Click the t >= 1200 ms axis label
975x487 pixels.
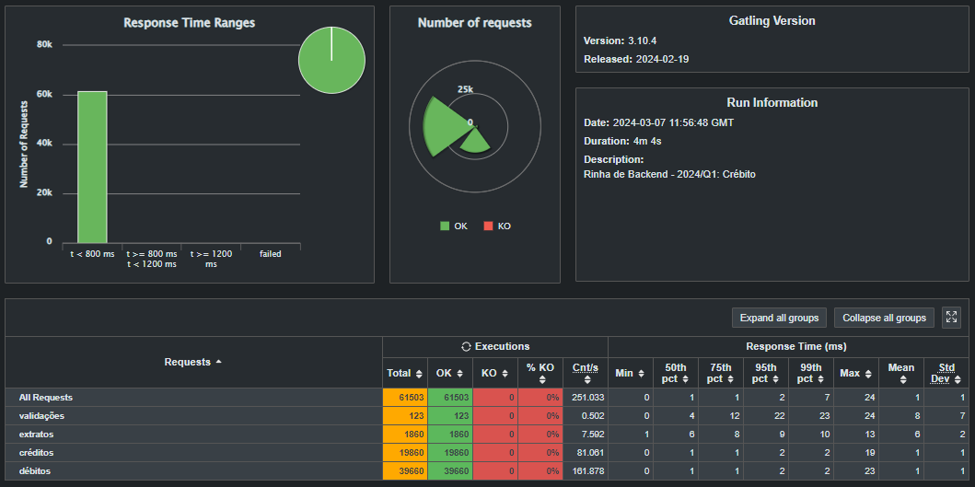click(x=212, y=259)
